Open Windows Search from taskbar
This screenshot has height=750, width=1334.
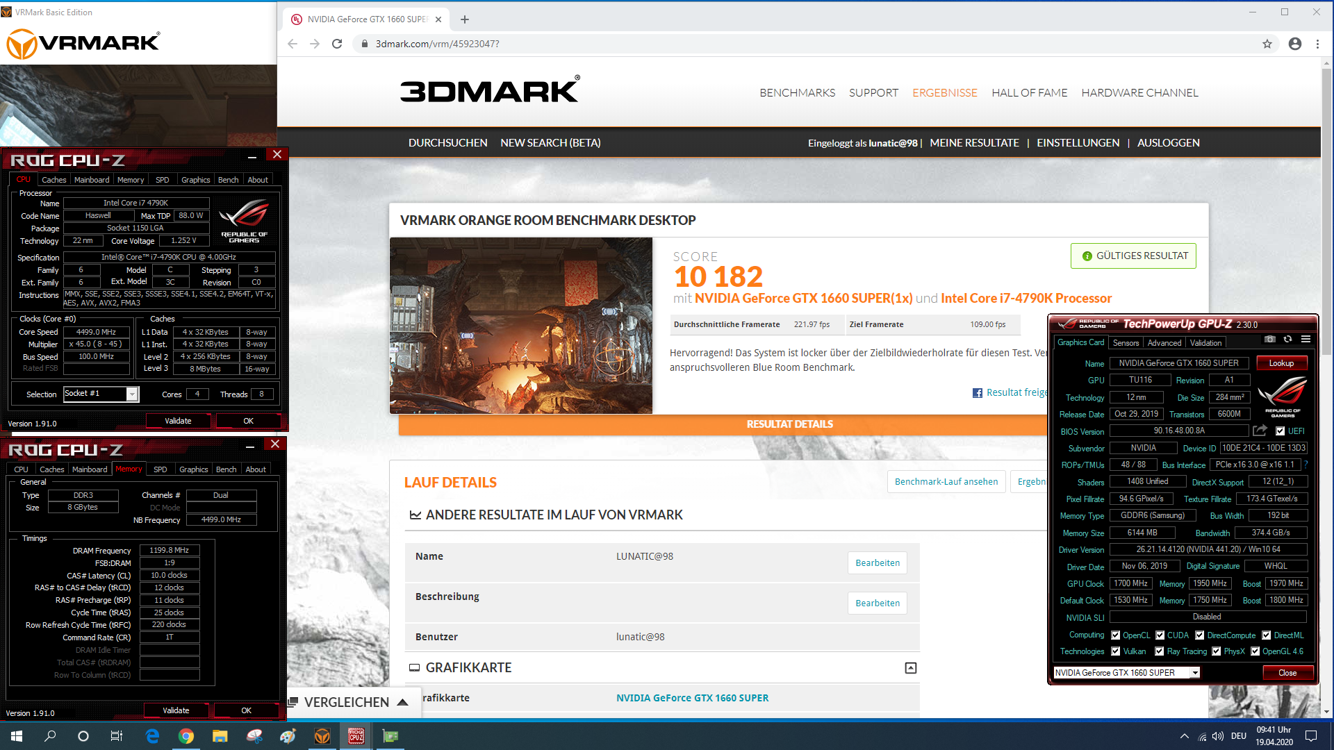(x=50, y=736)
